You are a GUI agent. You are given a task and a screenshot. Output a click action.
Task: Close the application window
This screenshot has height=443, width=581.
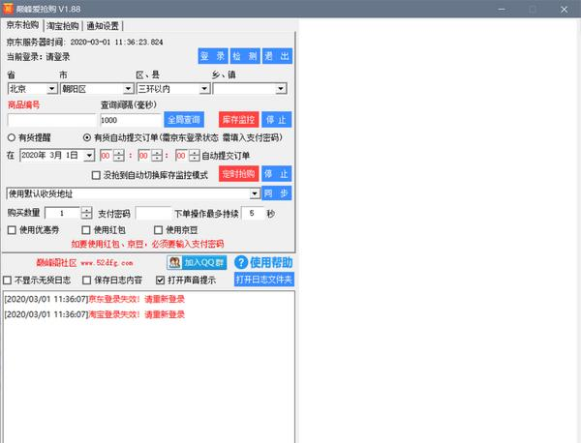pyautogui.click(x=564, y=9)
